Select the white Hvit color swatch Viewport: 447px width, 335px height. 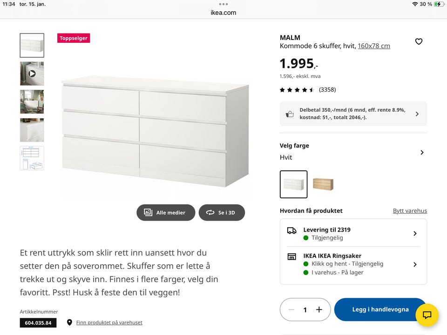pyautogui.click(x=294, y=184)
